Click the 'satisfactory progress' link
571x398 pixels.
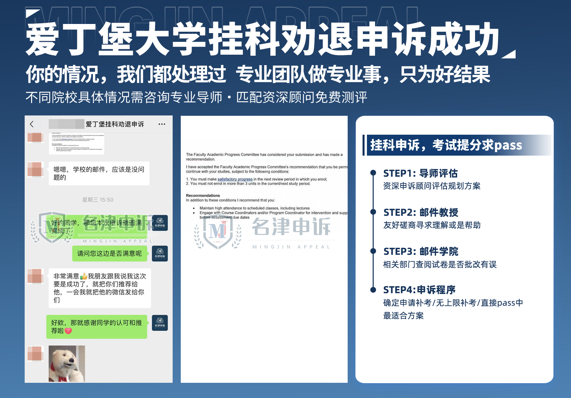235,179
